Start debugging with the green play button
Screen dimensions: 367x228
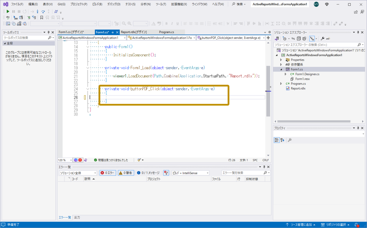click(8, 12)
